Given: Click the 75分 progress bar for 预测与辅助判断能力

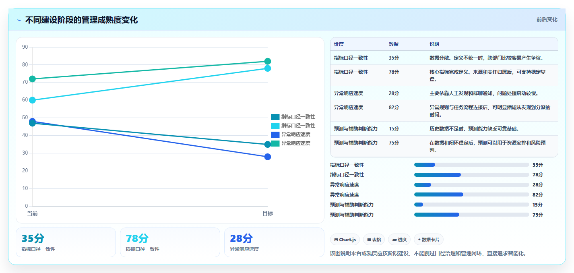Looking at the screenshot, I should pos(471,215).
